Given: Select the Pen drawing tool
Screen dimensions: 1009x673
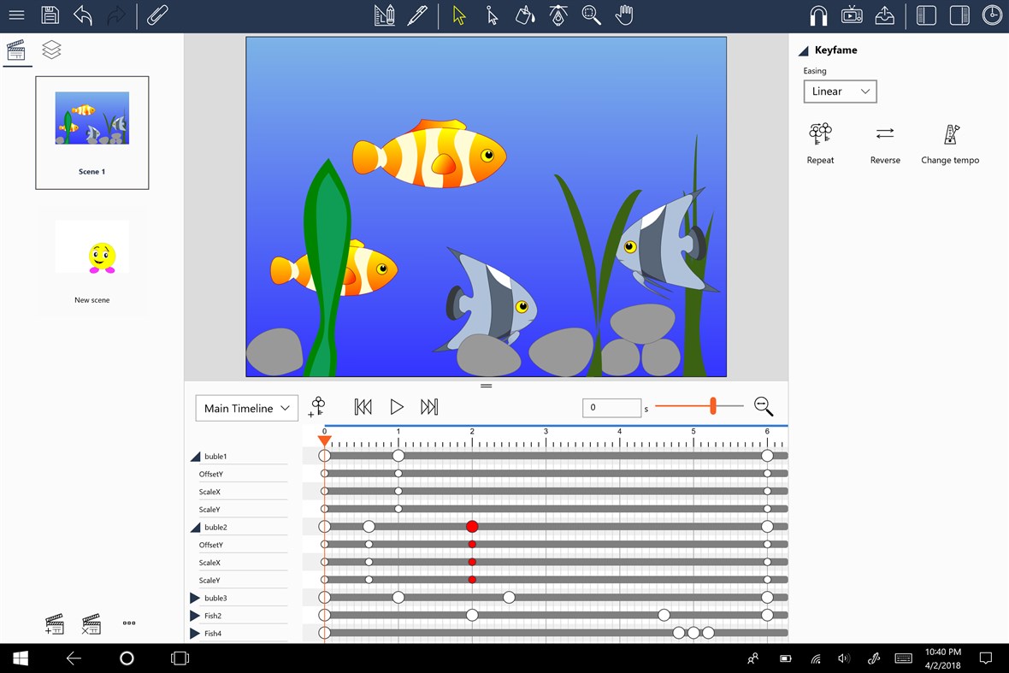Looking at the screenshot, I should click(418, 15).
